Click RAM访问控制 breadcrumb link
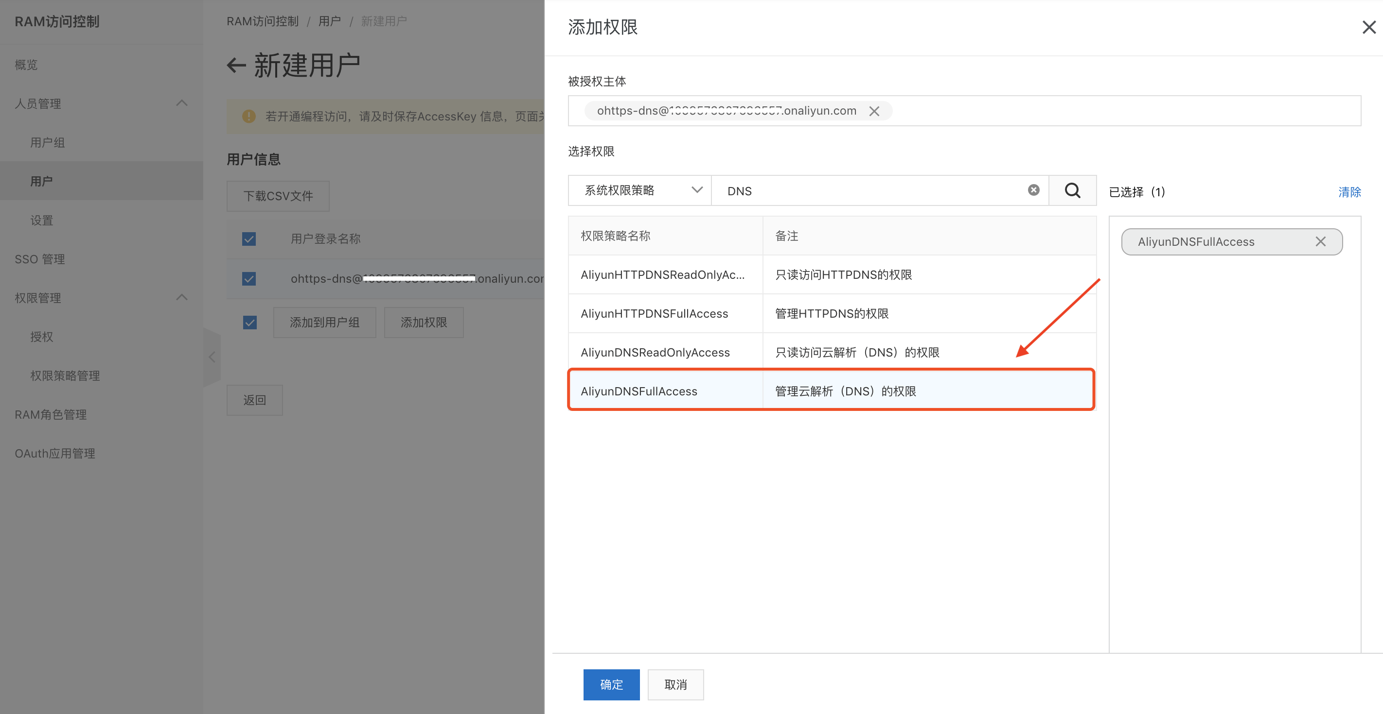The height and width of the screenshot is (714, 1383). (263, 21)
